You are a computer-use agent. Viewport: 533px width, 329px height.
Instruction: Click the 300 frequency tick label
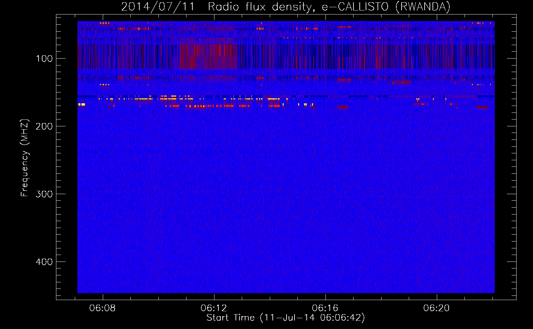tap(44, 194)
